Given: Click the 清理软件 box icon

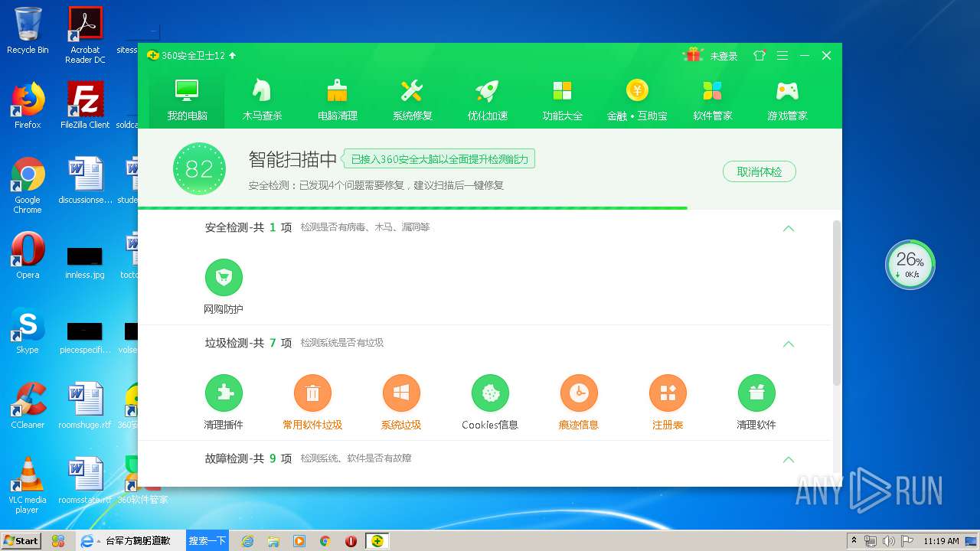Looking at the screenshot, I should click(756, 393).
